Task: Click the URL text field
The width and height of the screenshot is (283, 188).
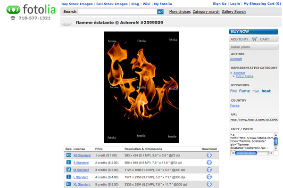Action: pyautogui.click(x=254, y=120)
